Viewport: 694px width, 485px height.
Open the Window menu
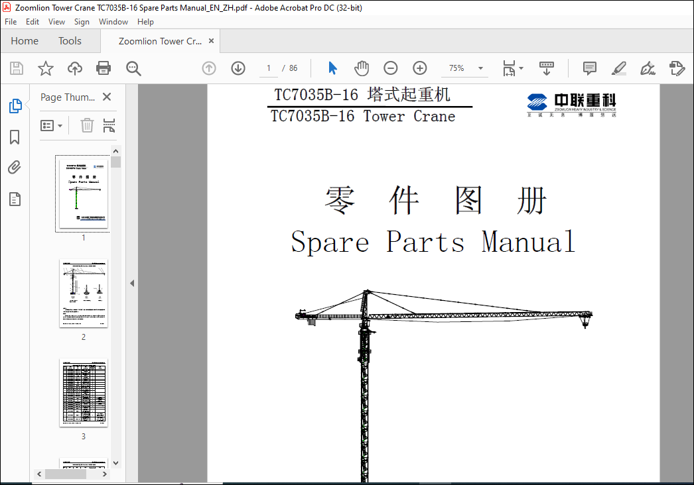pos(113,22)
